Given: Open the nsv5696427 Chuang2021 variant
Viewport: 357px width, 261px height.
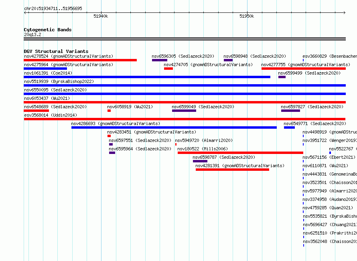Looking at the screenshot, I should (330, 225).
